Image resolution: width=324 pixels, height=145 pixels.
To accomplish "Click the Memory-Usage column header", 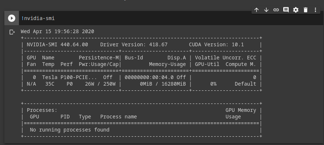I will pos(167,64).
